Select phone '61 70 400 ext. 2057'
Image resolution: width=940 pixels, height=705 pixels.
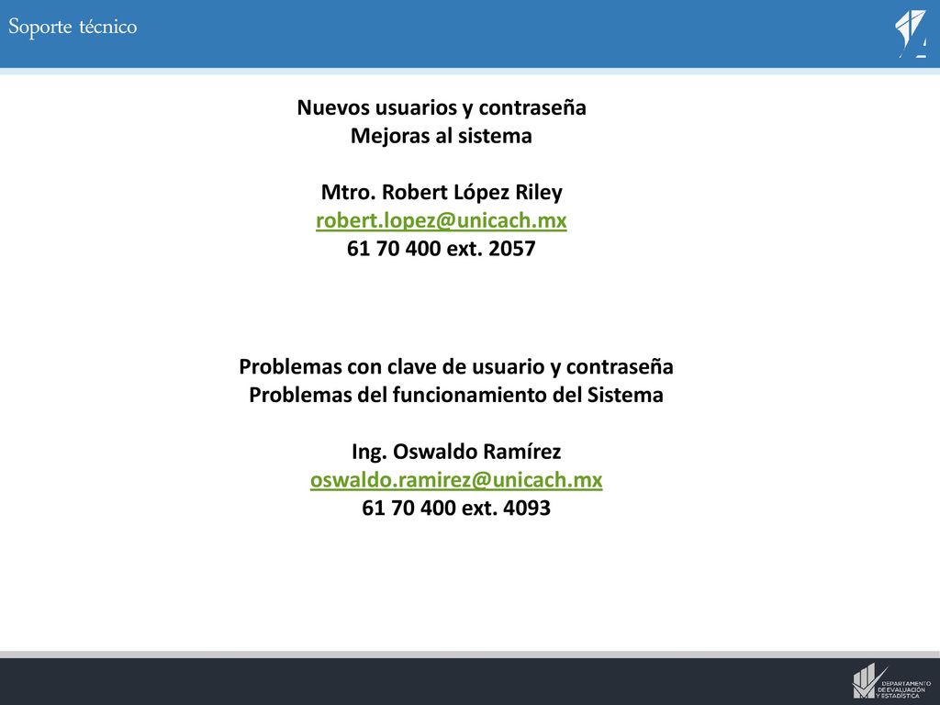tap(442, 248)
